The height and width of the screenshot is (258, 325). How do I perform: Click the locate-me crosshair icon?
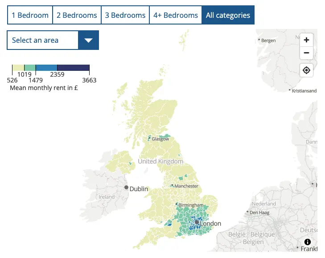[306, 70]
